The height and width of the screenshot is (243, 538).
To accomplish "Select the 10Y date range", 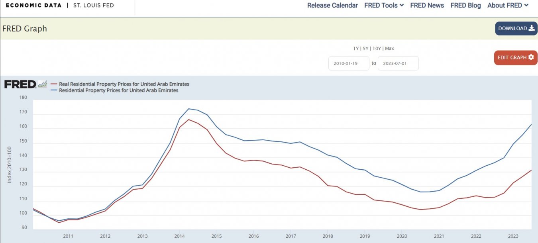I will pos(377,49).
